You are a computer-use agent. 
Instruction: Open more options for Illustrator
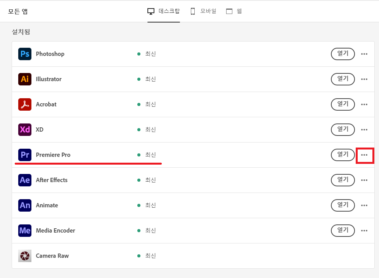tap(364, 79)
